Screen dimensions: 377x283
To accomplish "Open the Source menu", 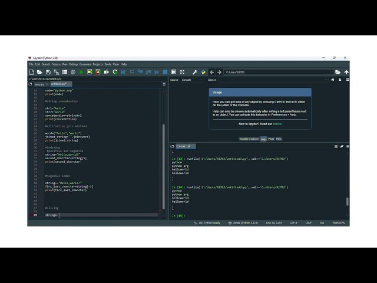I will click(x=57, y=64).
